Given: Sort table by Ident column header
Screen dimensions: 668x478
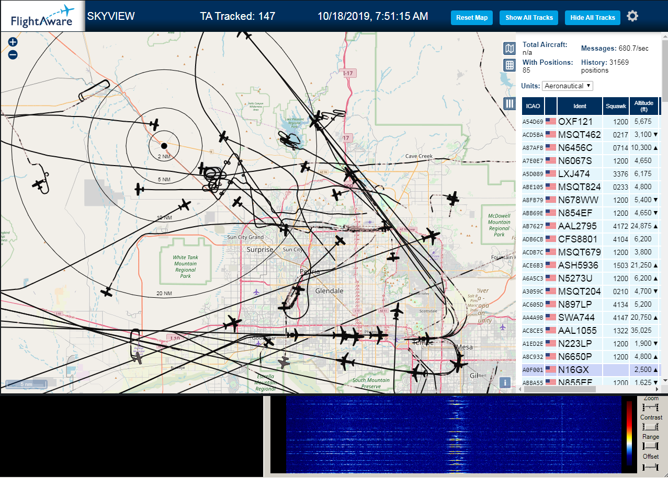Looking at the screenshot, I should (x=580, y=106).
